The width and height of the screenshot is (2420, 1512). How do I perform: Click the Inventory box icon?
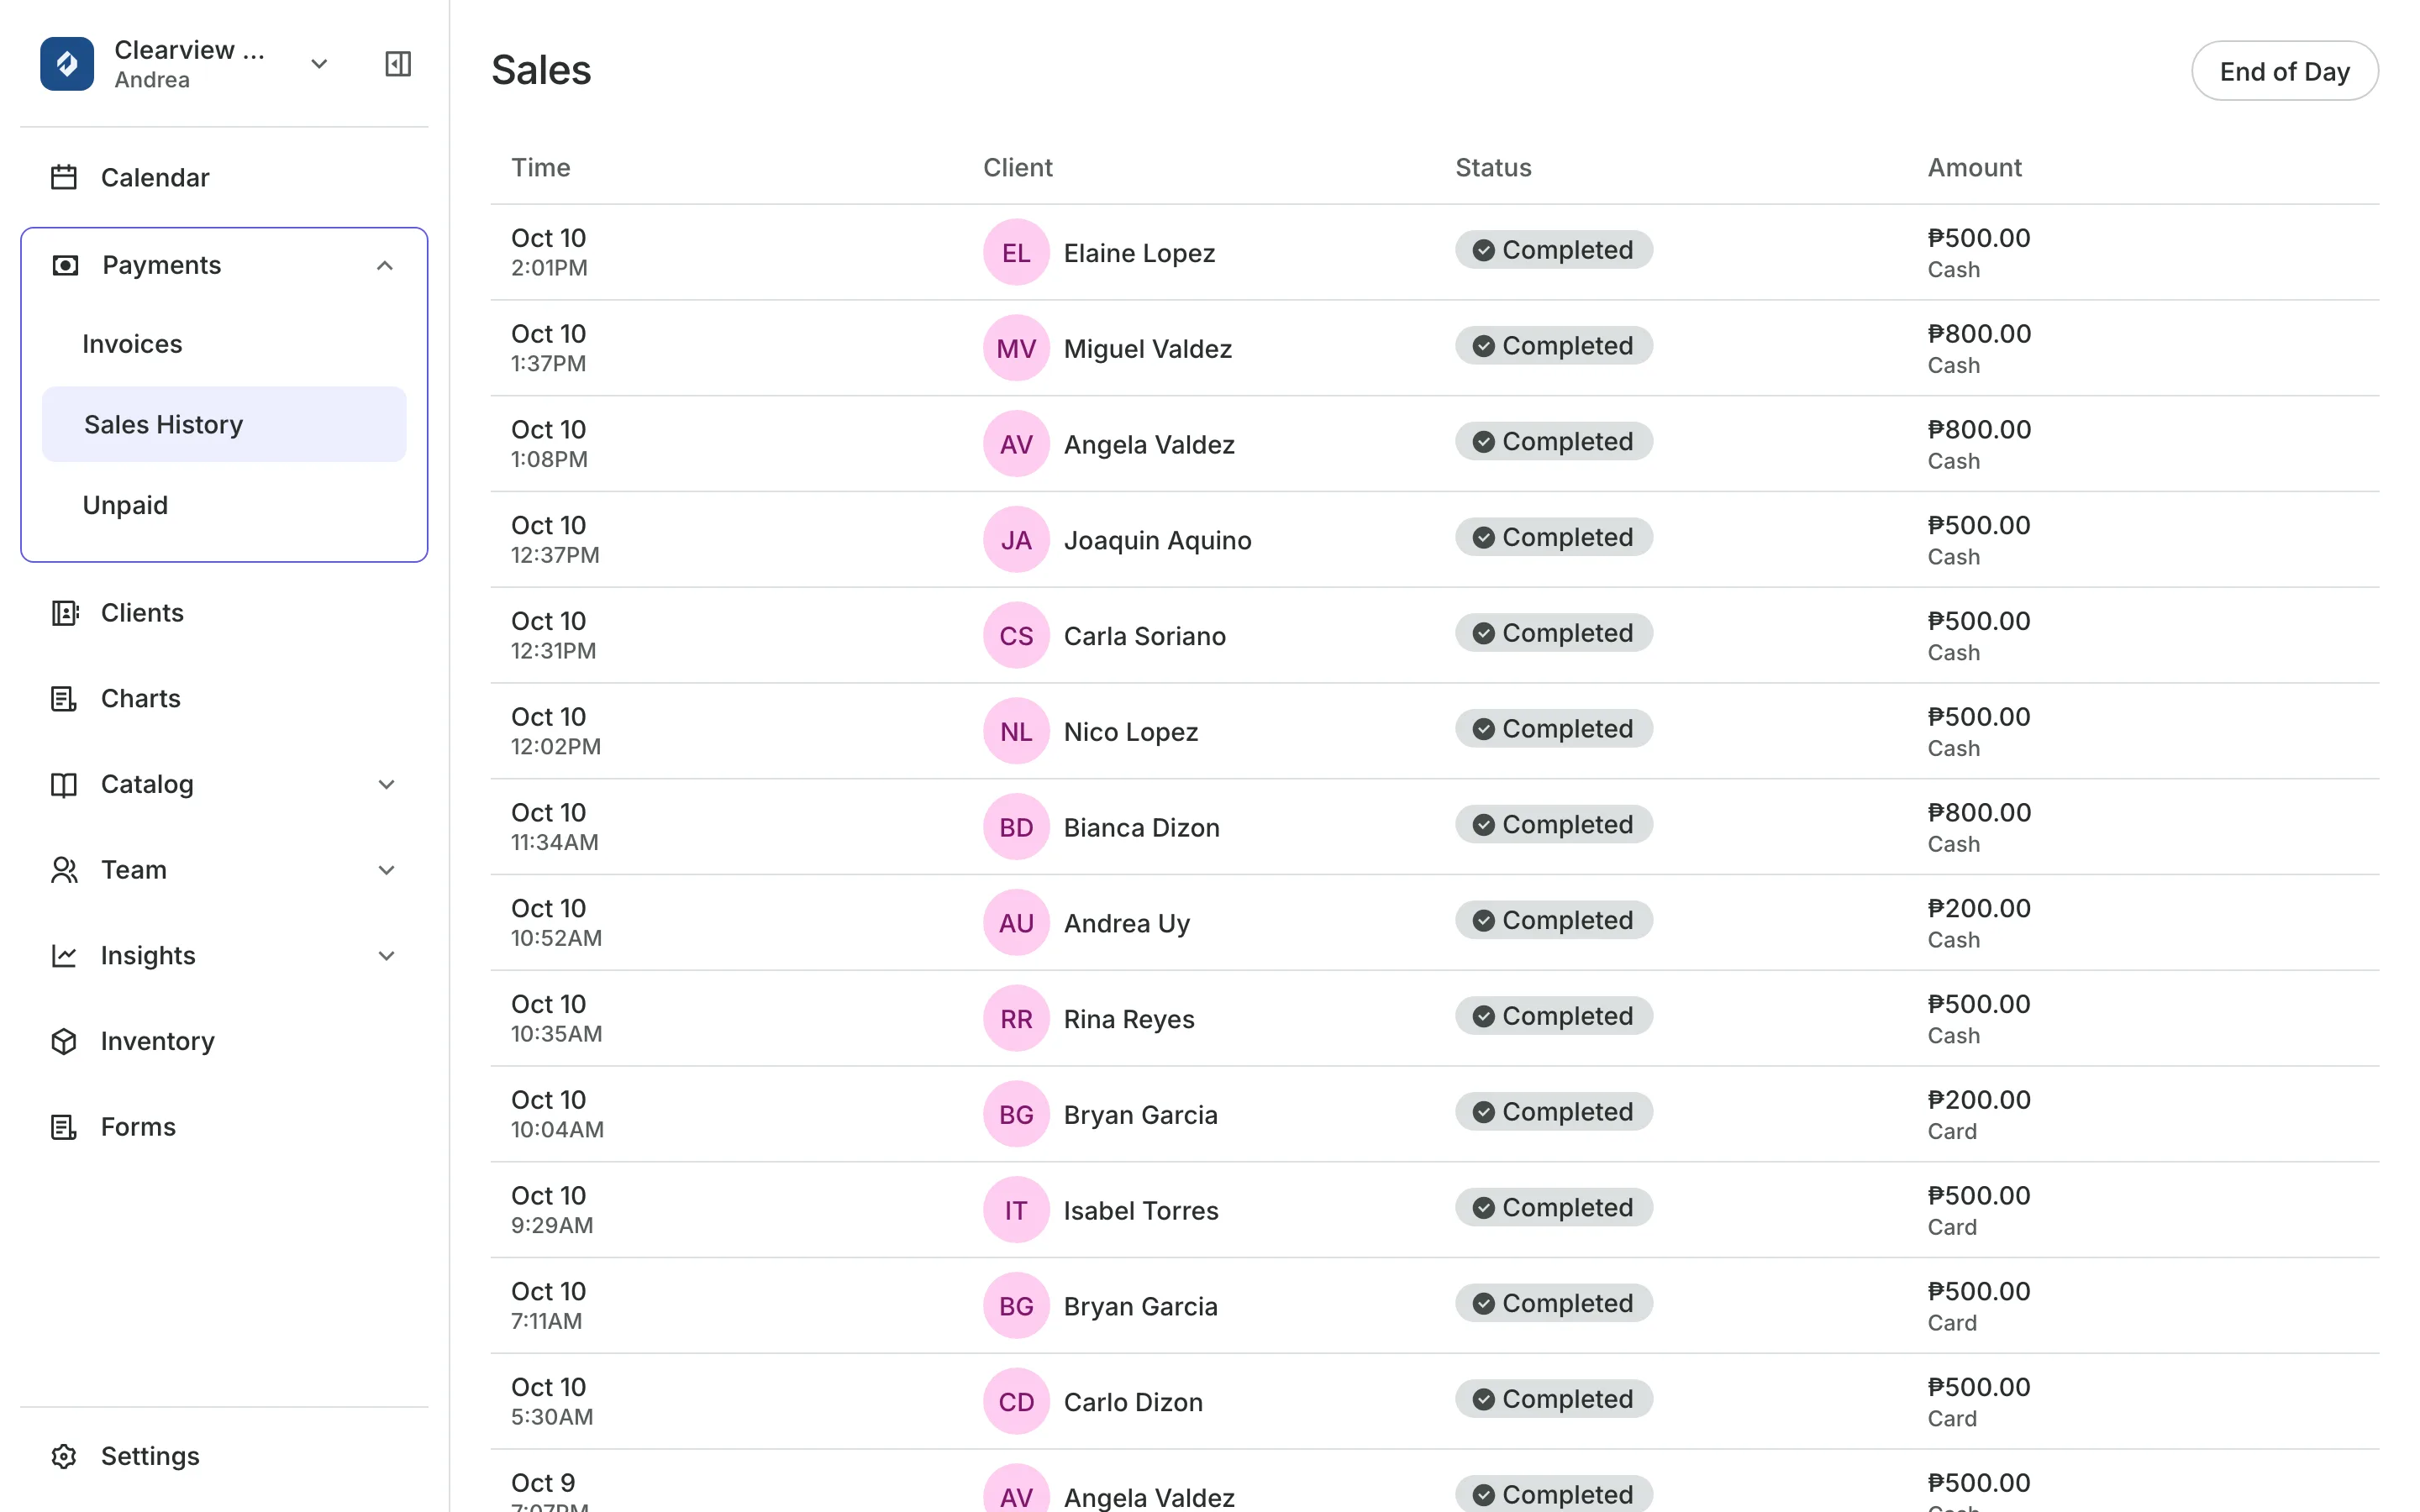pos(64,1041)
